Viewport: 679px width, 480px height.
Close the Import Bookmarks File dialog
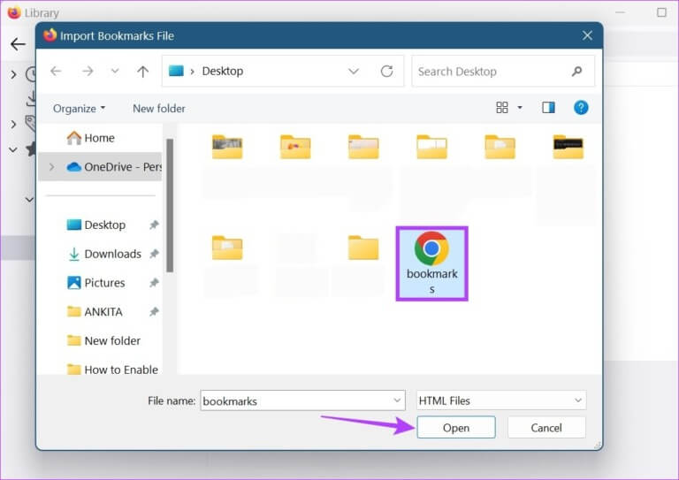tap(587, 35)
